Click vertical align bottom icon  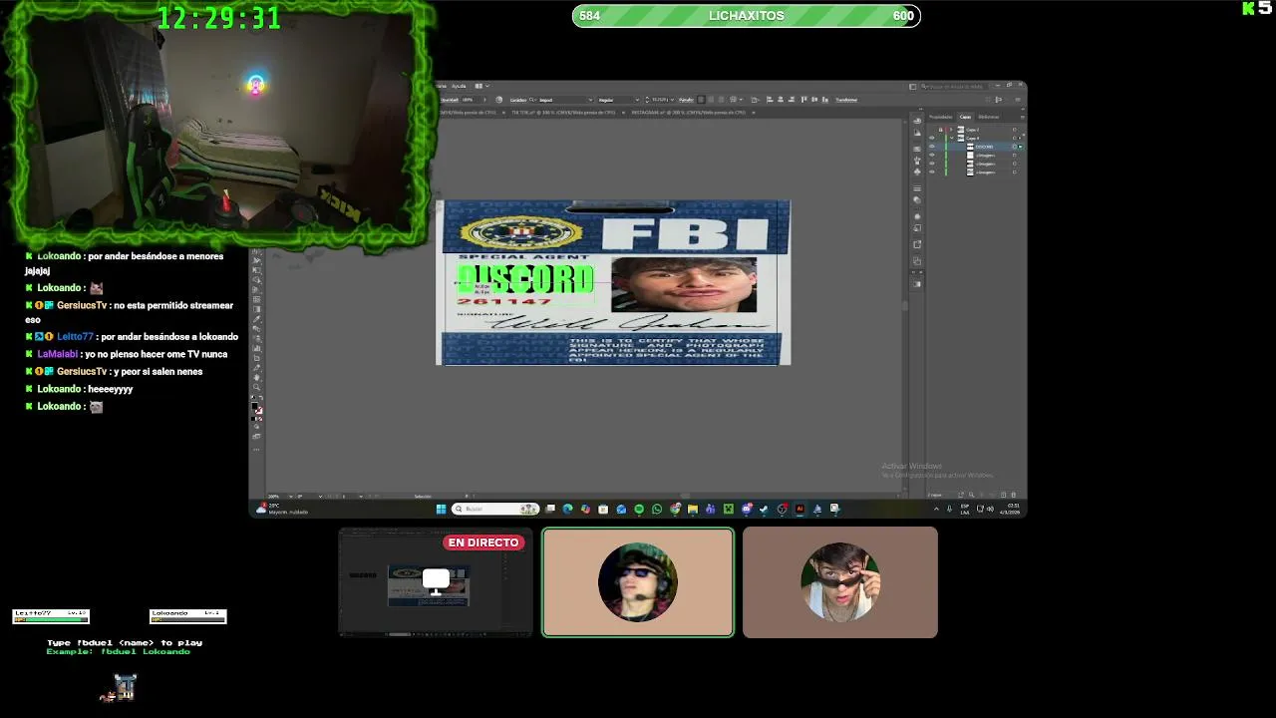[x=824, y=100]
